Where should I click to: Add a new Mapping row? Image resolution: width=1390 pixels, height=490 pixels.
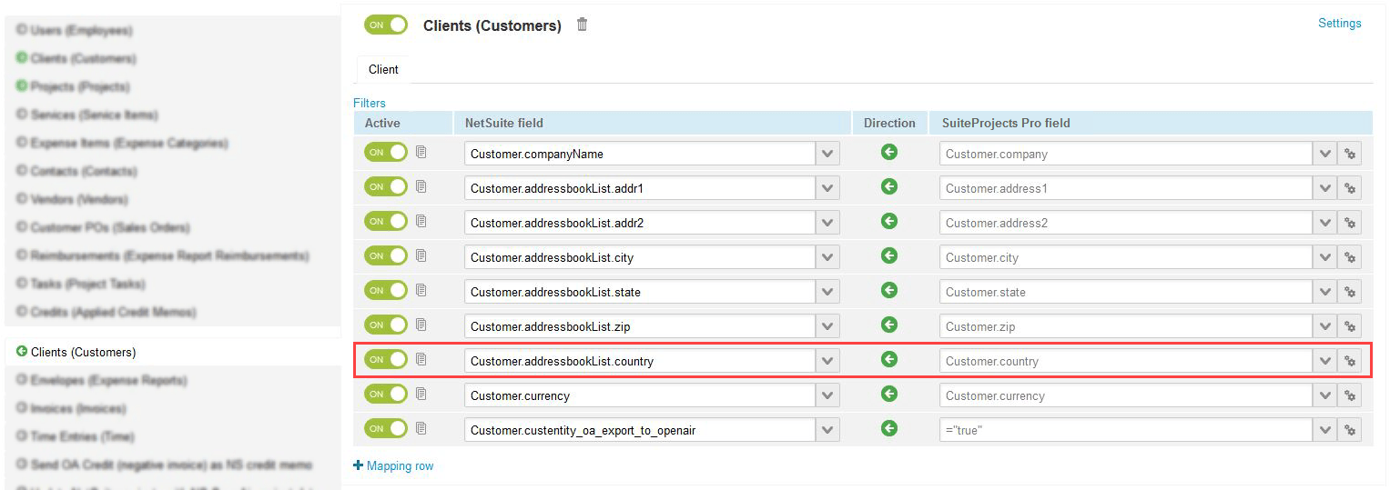coord(393,465)
